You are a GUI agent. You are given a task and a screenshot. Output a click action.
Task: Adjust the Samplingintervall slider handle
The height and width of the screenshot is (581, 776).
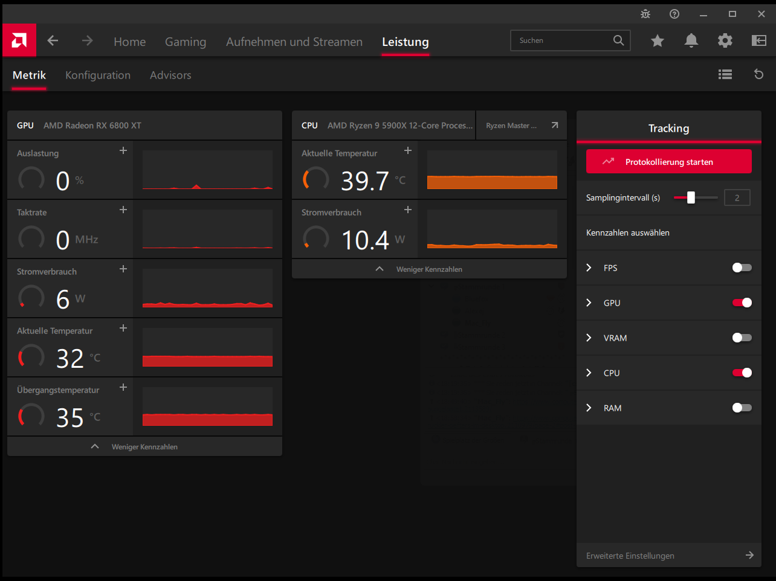click(691, 197)
